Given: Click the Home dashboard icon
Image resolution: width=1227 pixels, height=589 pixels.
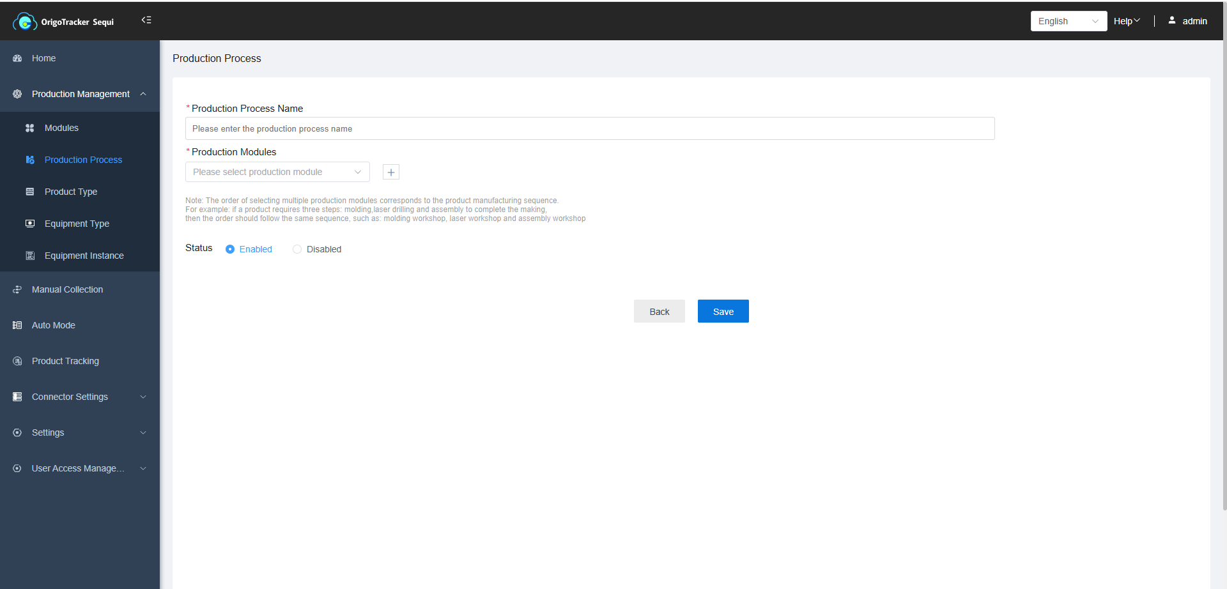Looking at the screenshot, I should click(17, 58).
